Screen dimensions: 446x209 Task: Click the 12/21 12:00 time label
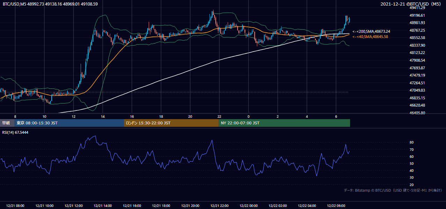[74, 206]
